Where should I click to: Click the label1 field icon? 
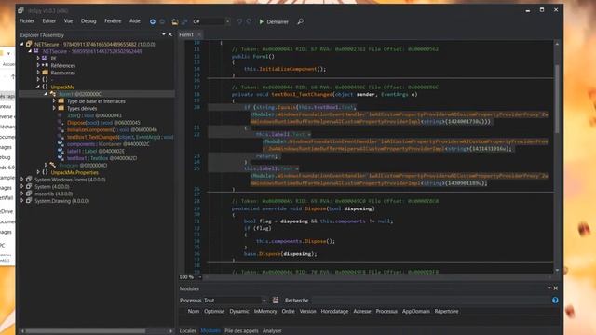click(x=61, y=151)
